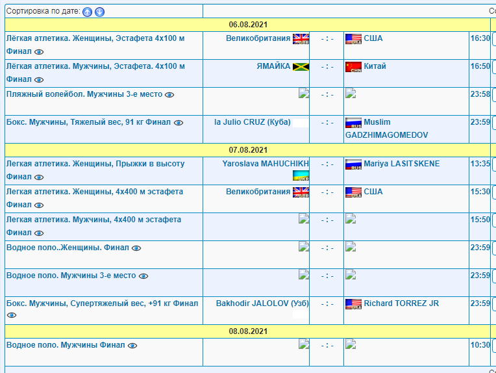
Task: Open Водное поло. Мужчины Финал link
Action: (x=66, y=345)
